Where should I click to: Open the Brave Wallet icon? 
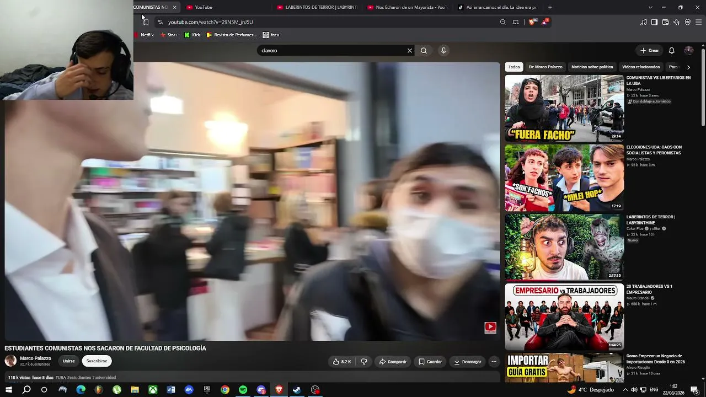(x=665, y=22)
